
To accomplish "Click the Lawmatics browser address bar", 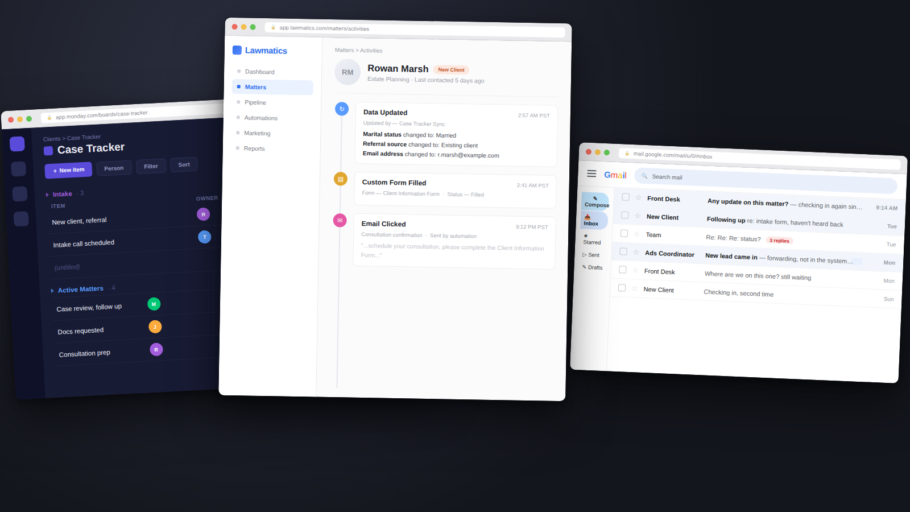I will coord(415,30).
